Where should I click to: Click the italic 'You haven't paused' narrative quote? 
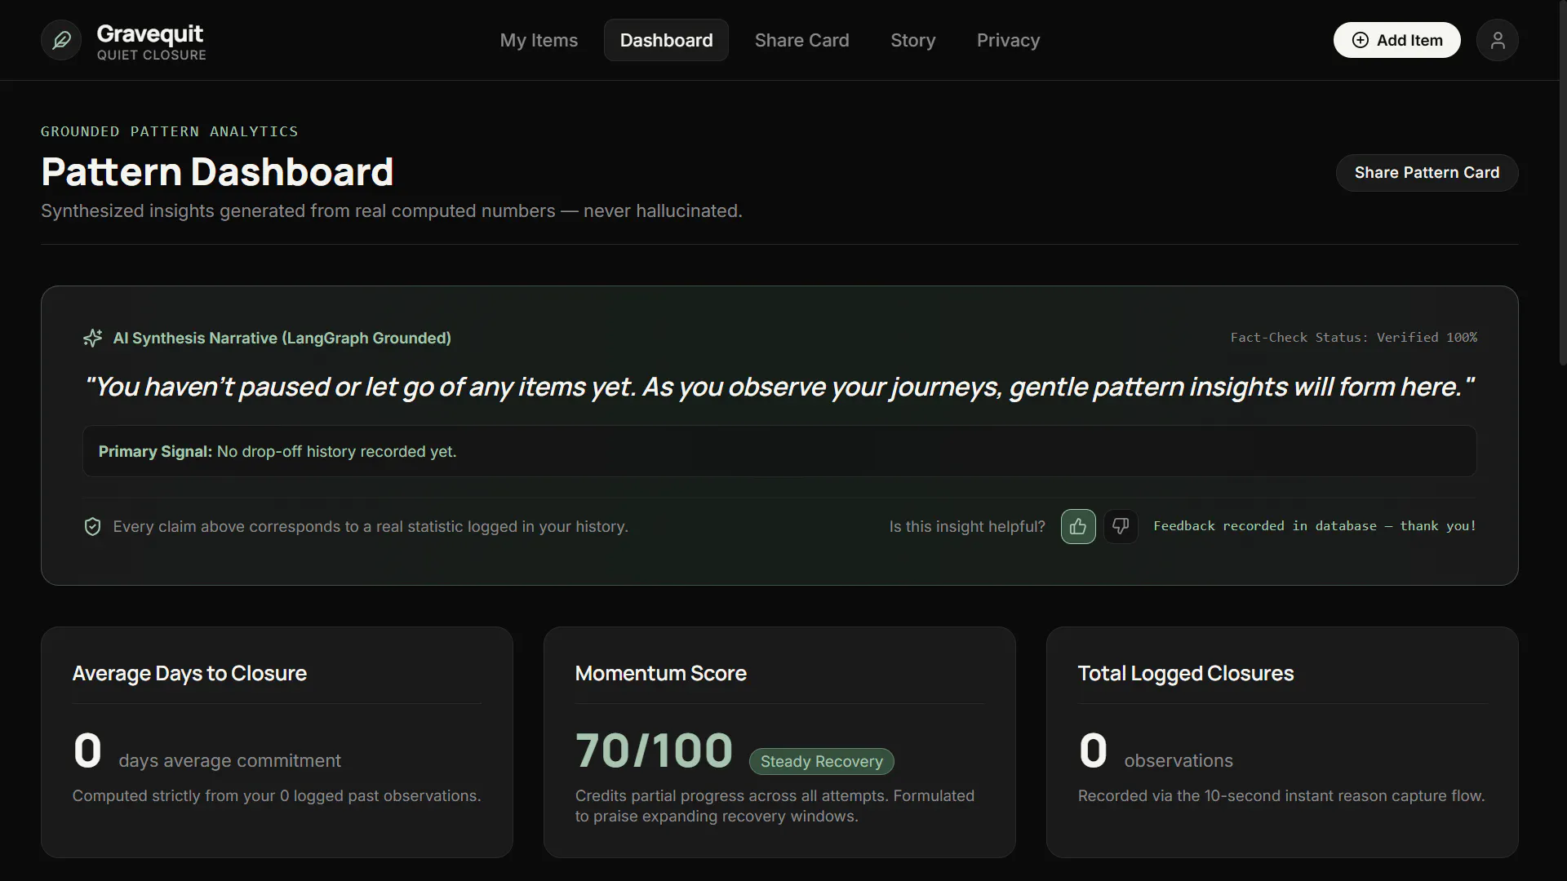[779, 387]
